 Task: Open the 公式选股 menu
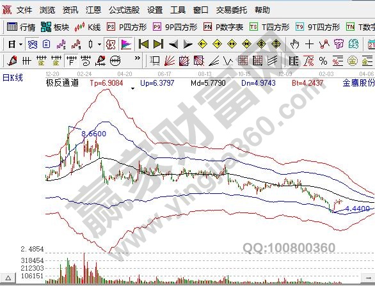tap(124, 10)
